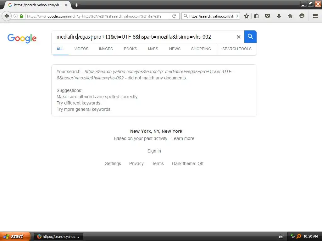Screen dimensions: 322x241
Task: Select the search.yahoo.com browser tab
Action: pos(38,5)
